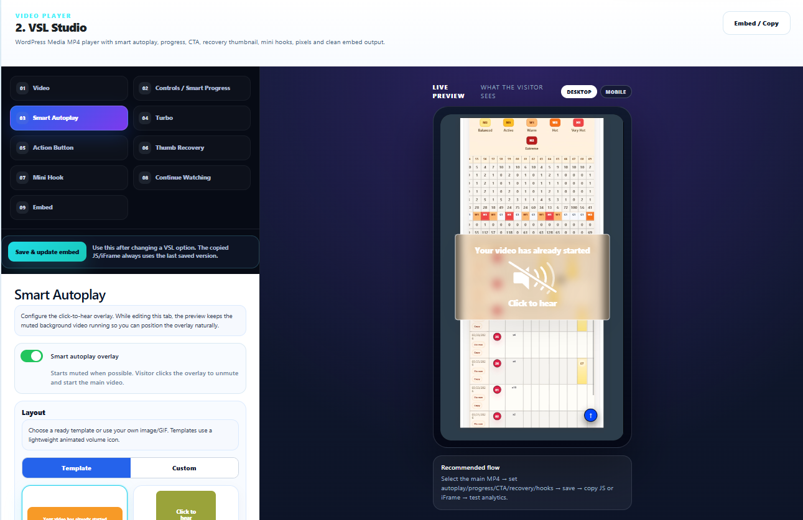This screenshot has width=803, height=520.
Task: Click the Recommended flow heading
Action: [470, 467]
